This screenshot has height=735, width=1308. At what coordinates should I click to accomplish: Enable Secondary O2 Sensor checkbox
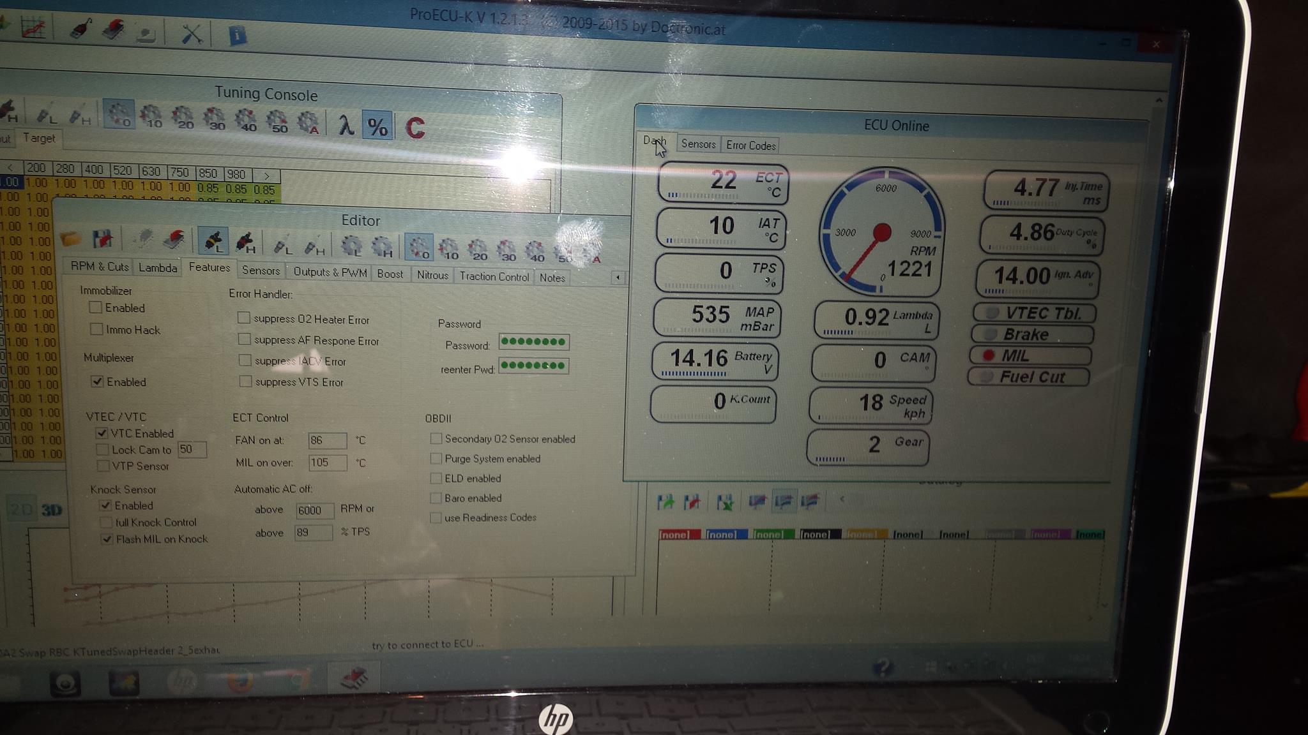[x=436, y=438]
